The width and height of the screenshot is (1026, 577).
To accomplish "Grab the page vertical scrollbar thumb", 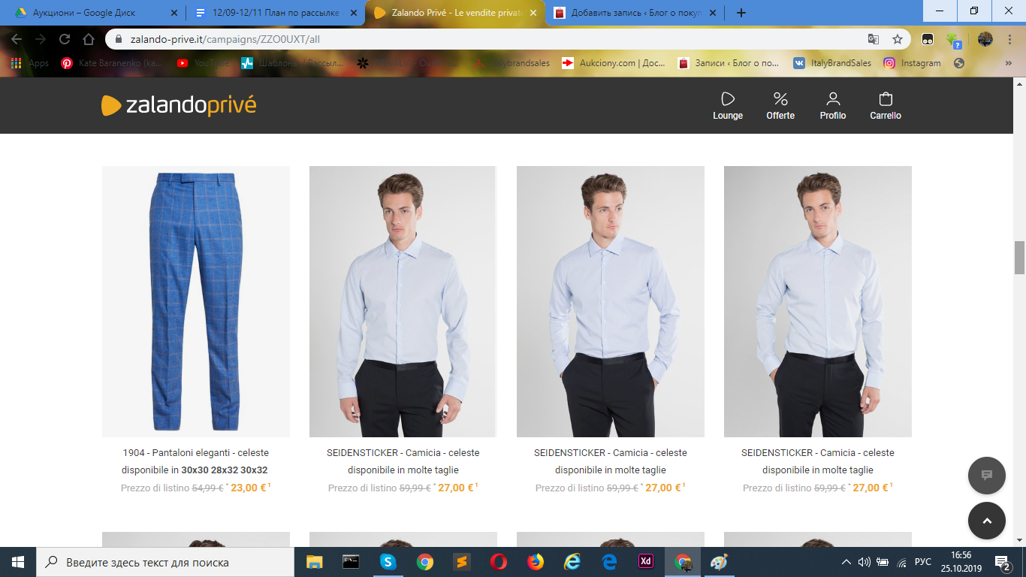I will tap(1019, 258).
